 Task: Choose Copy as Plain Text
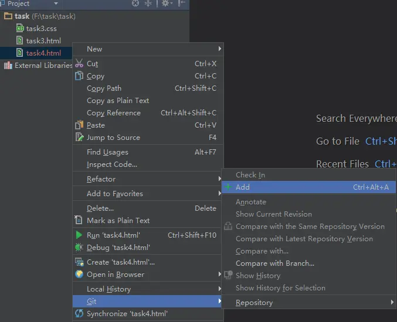click(148, 101)
